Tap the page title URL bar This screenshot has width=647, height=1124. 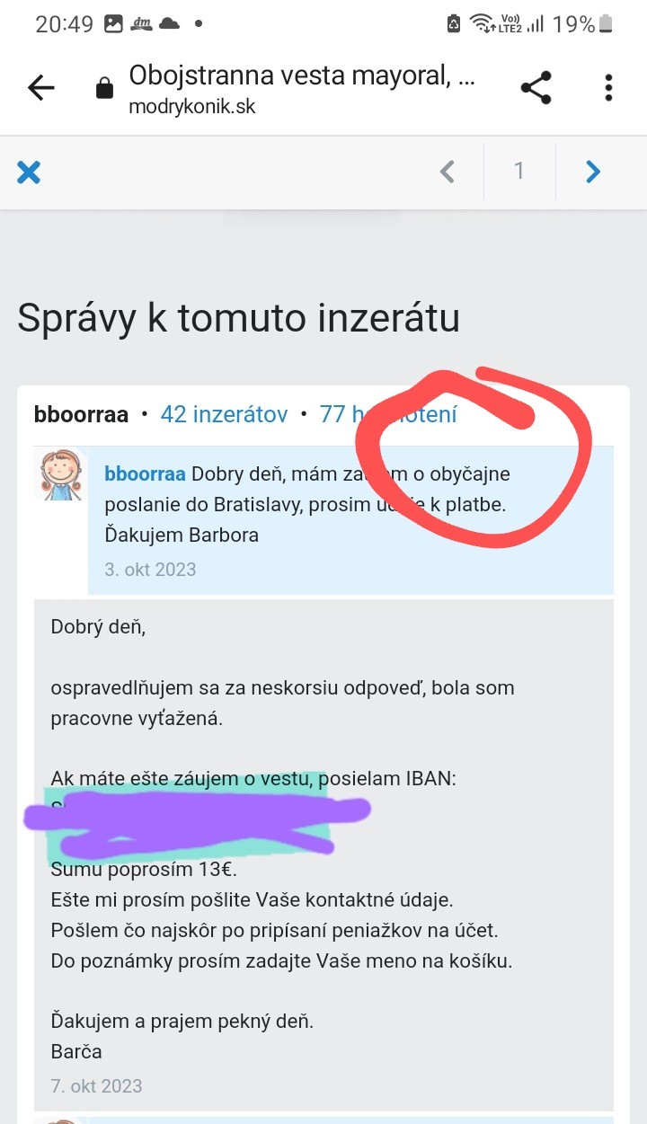coord(301,87)
